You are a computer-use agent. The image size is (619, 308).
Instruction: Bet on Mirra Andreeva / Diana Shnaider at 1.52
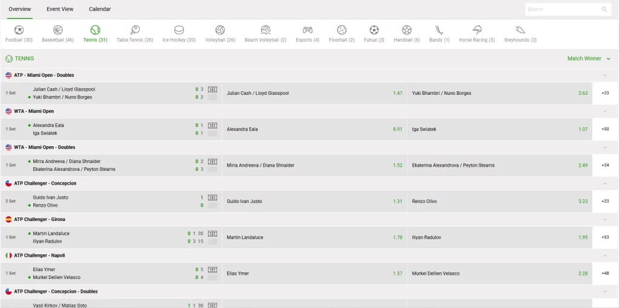[314, 165]
